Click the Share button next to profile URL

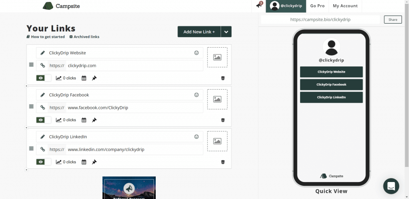[392, 20]
